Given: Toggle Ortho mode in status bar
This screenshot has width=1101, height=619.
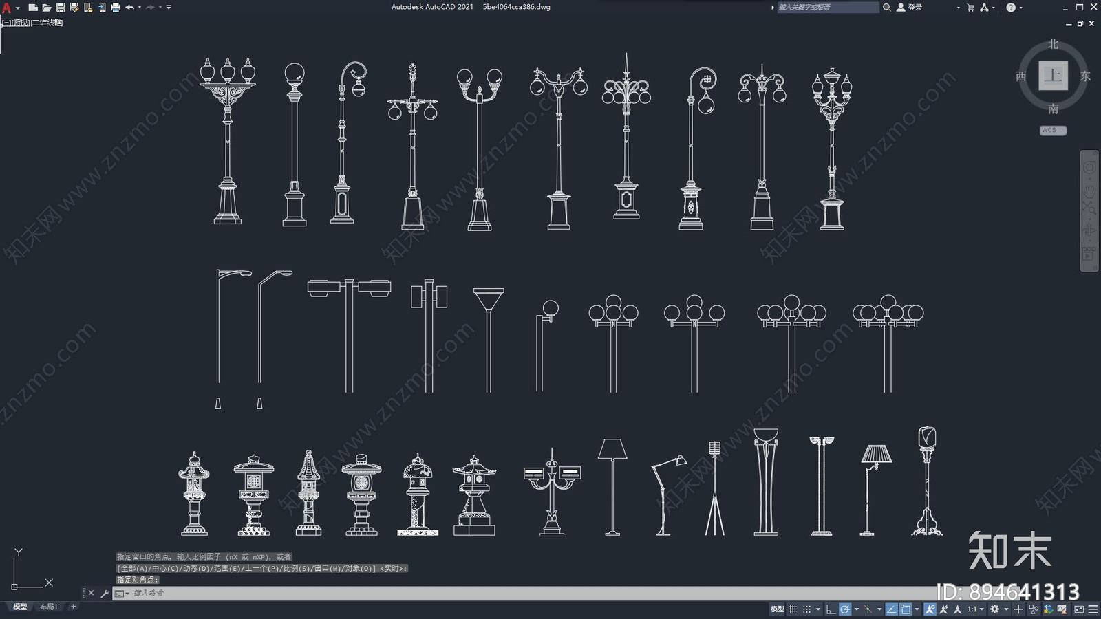Looking at the screenshot, I should click(x=831, y=609).
